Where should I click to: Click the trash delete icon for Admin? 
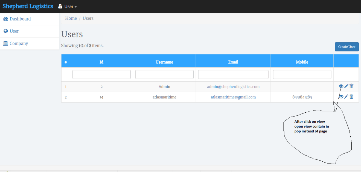351,86
